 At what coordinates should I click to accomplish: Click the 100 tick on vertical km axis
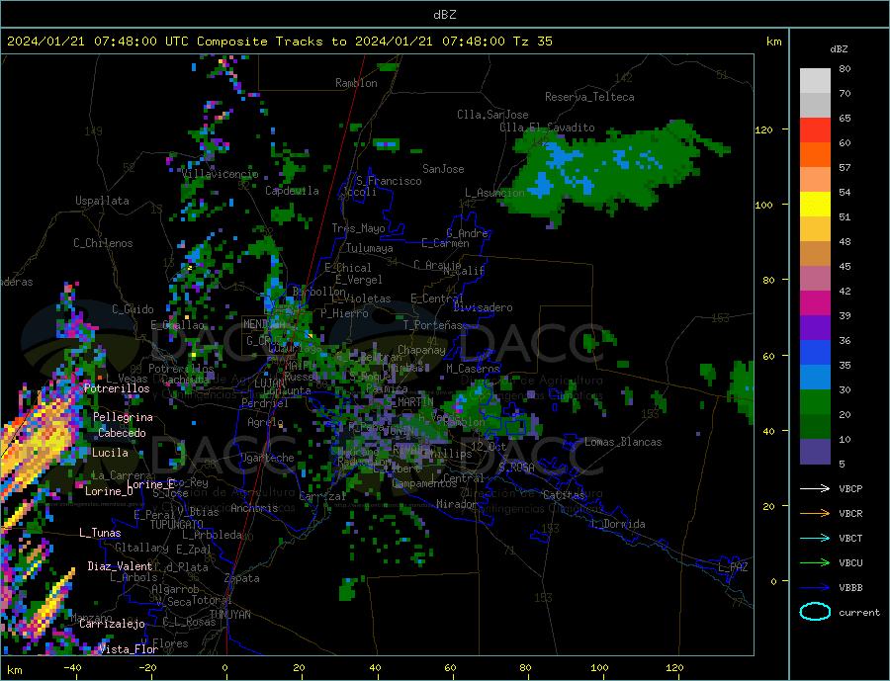coord(764,205)
